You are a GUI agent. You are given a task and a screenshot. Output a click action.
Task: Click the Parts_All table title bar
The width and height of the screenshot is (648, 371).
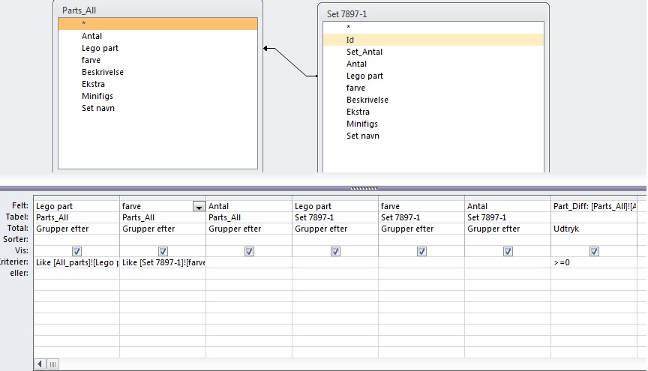tap(157, 10)
